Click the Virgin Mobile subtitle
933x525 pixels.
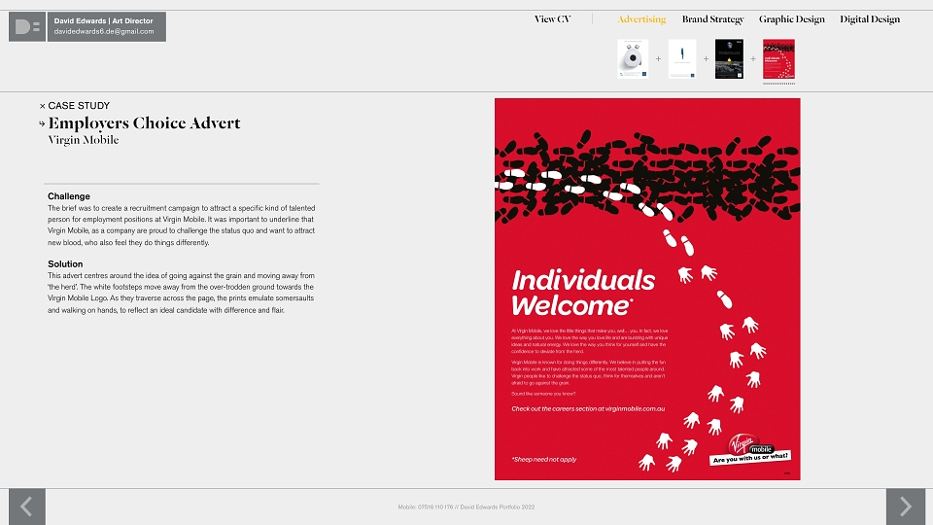84,140
